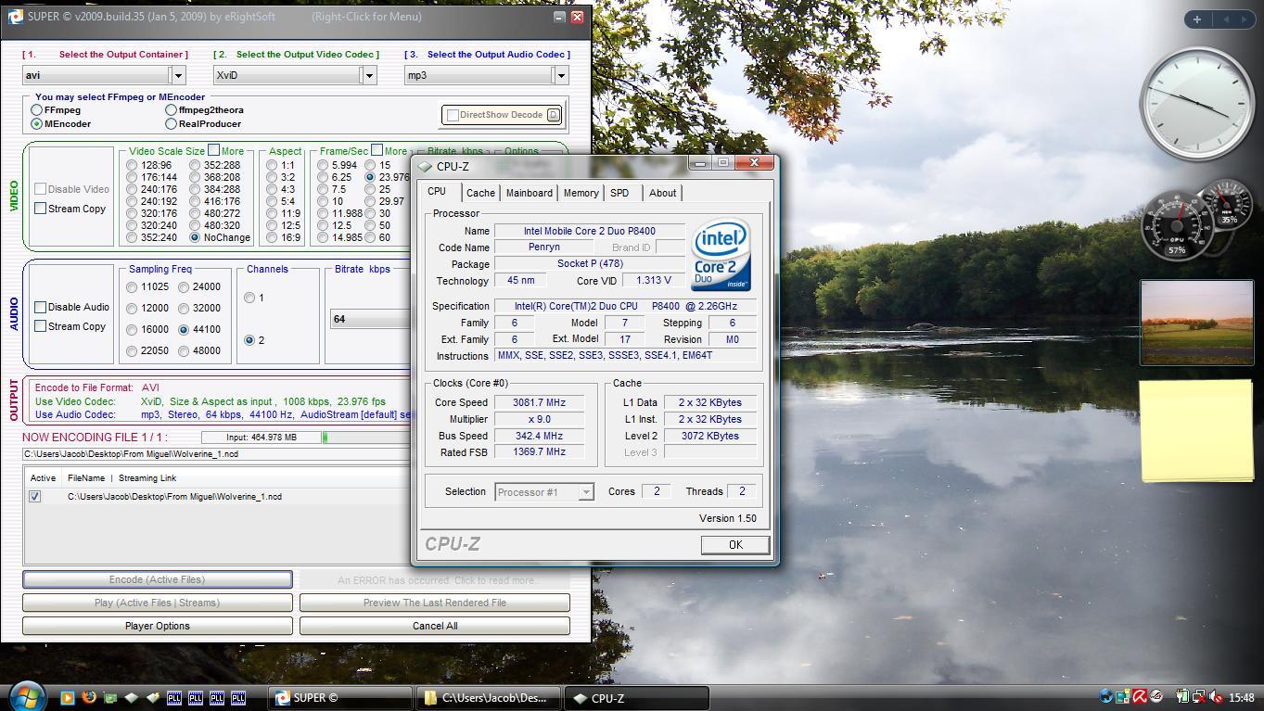This screenshot has height=711, width=1264.
Task: Switch to the Memory tab
Action: click(x=581, y=193)
